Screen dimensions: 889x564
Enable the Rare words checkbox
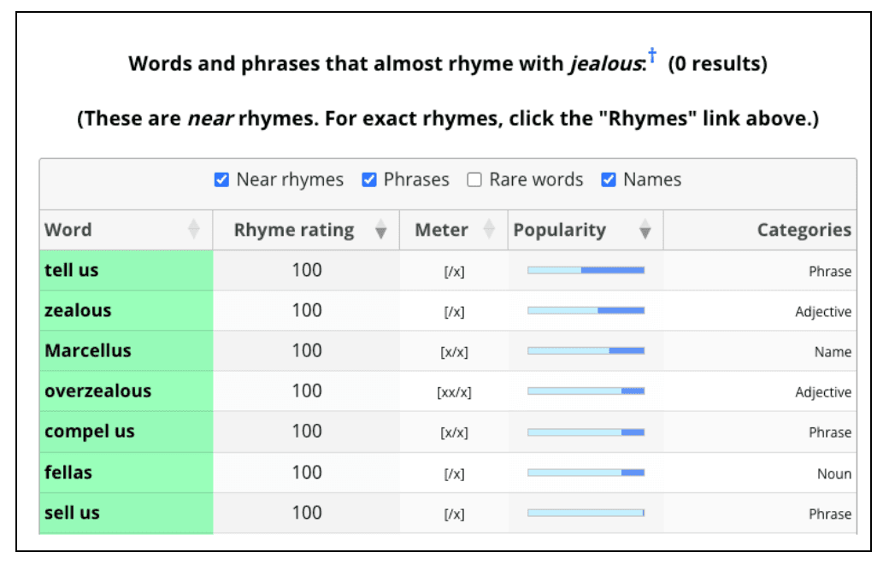474,179
